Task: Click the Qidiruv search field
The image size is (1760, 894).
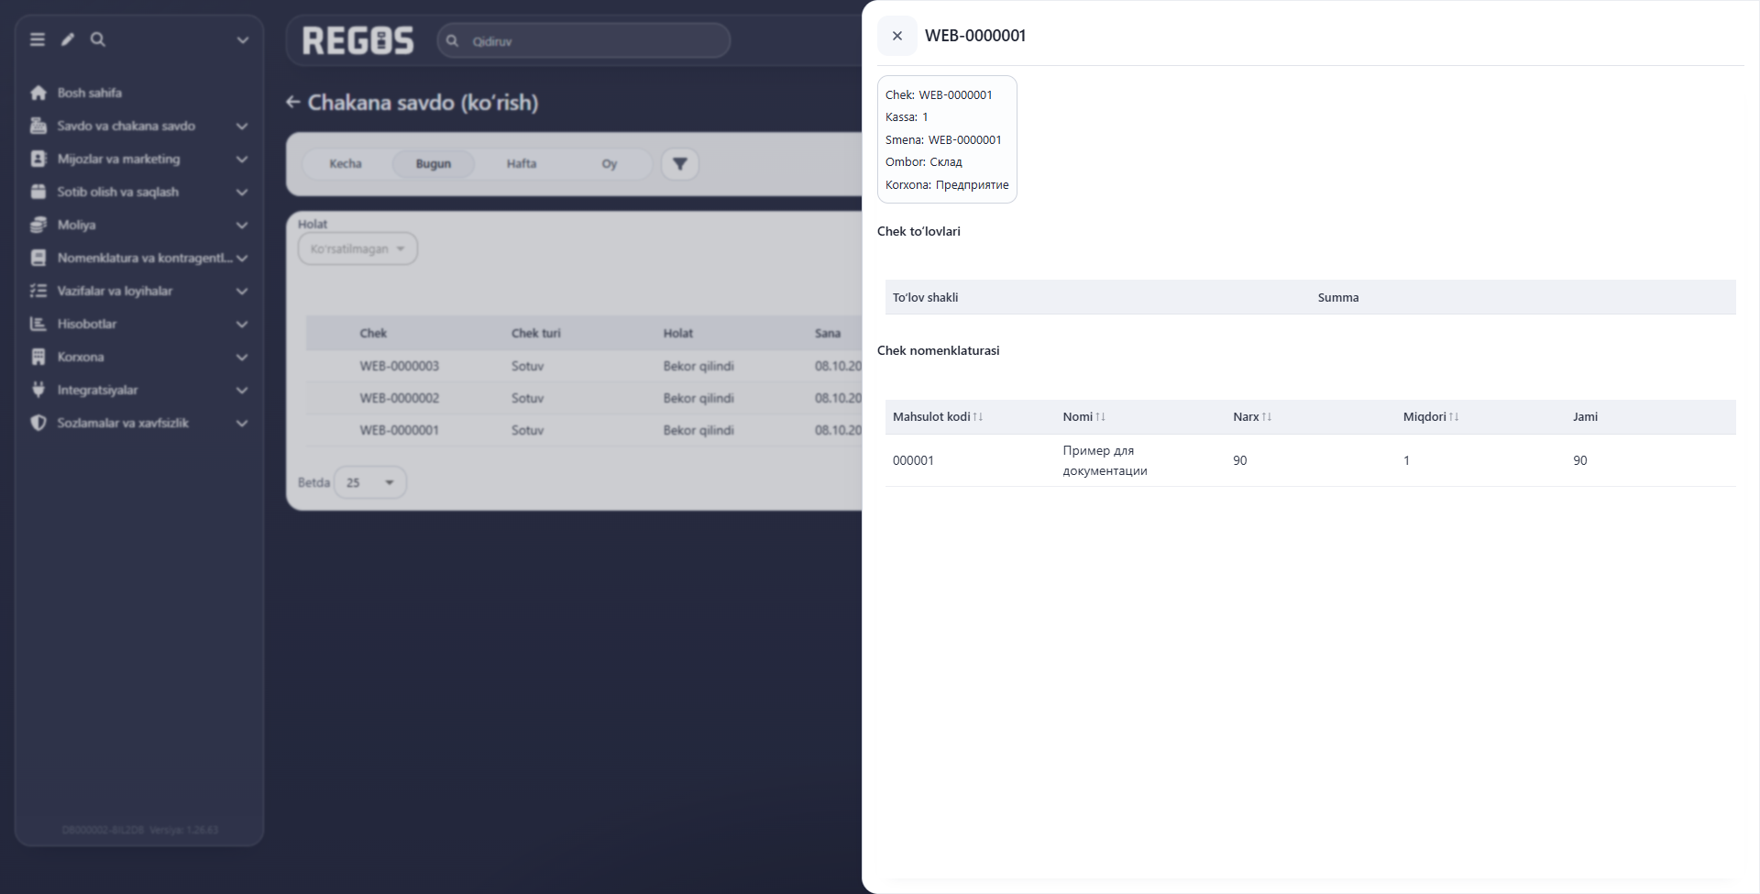Action: 584,41
